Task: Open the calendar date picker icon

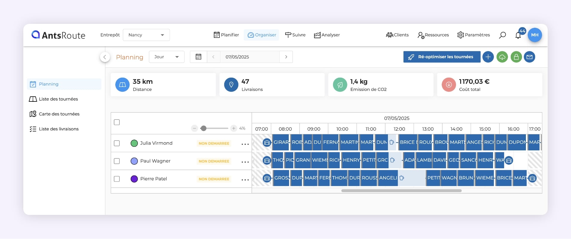Action: 198,57
